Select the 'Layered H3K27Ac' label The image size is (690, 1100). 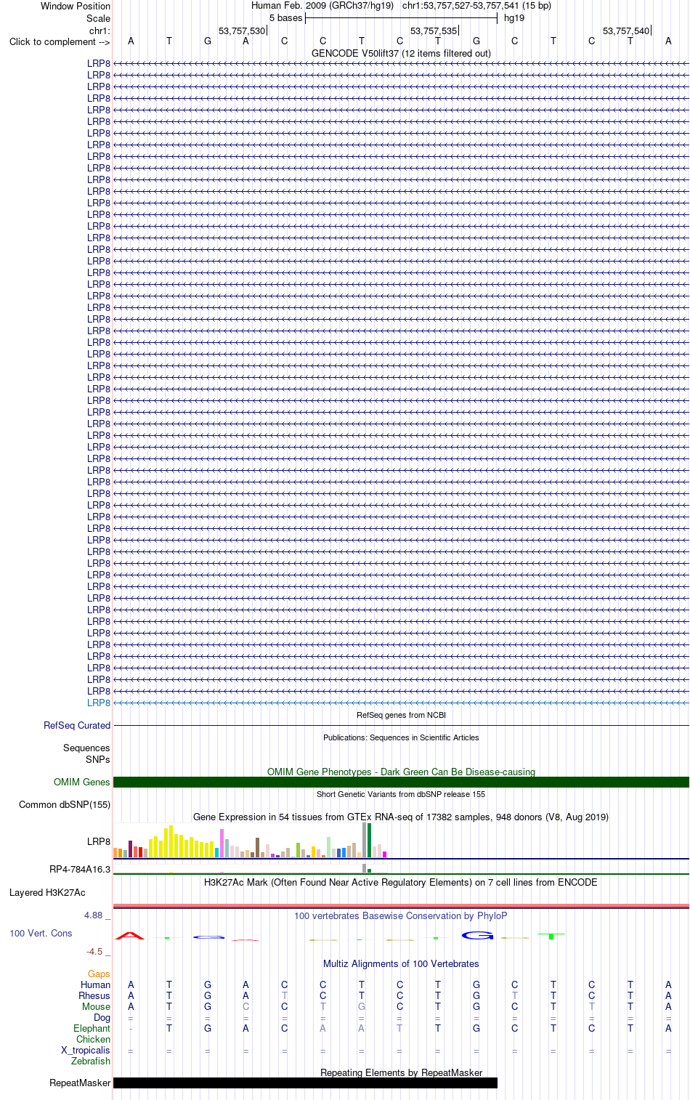pyautogui.click(x=47, y=892)
